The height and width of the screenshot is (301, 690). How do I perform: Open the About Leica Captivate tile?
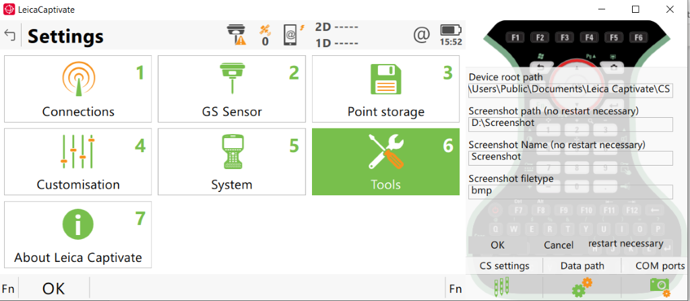pyautogui.click(x=78, y=234)
